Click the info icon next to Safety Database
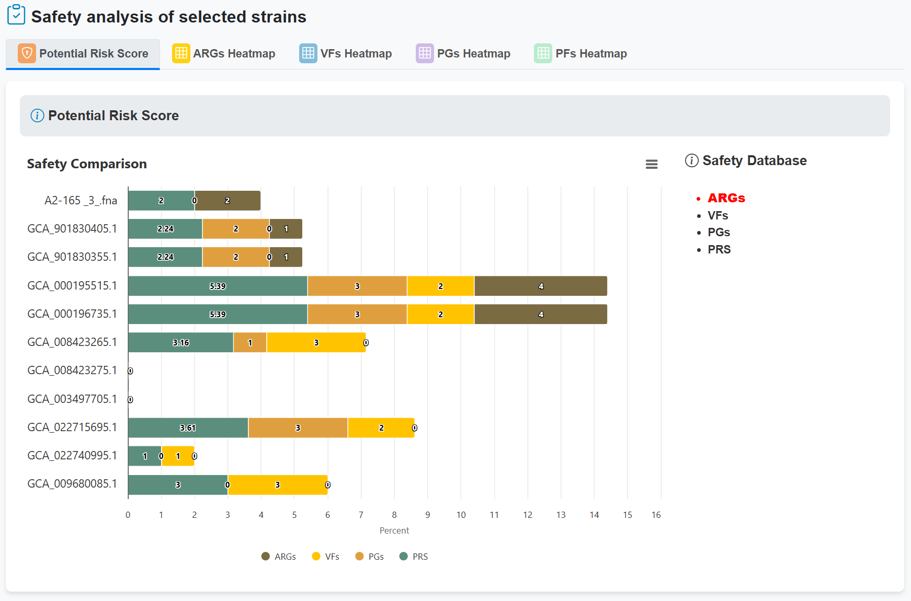This screenshot has width=911, height=601. point(691,160)
